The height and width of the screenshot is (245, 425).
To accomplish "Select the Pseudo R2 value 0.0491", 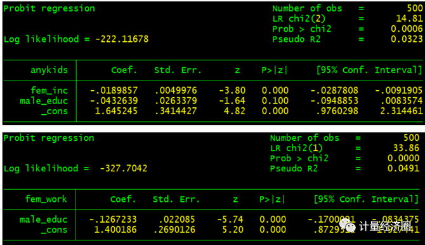I will 403,168.
